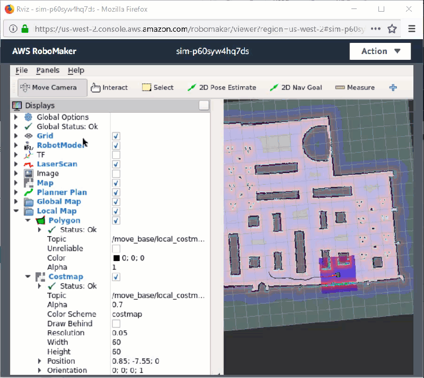This screenshot has width=424, height=378.
Task: Open the Firefox hamburger menu
Action: click(412, 29)
